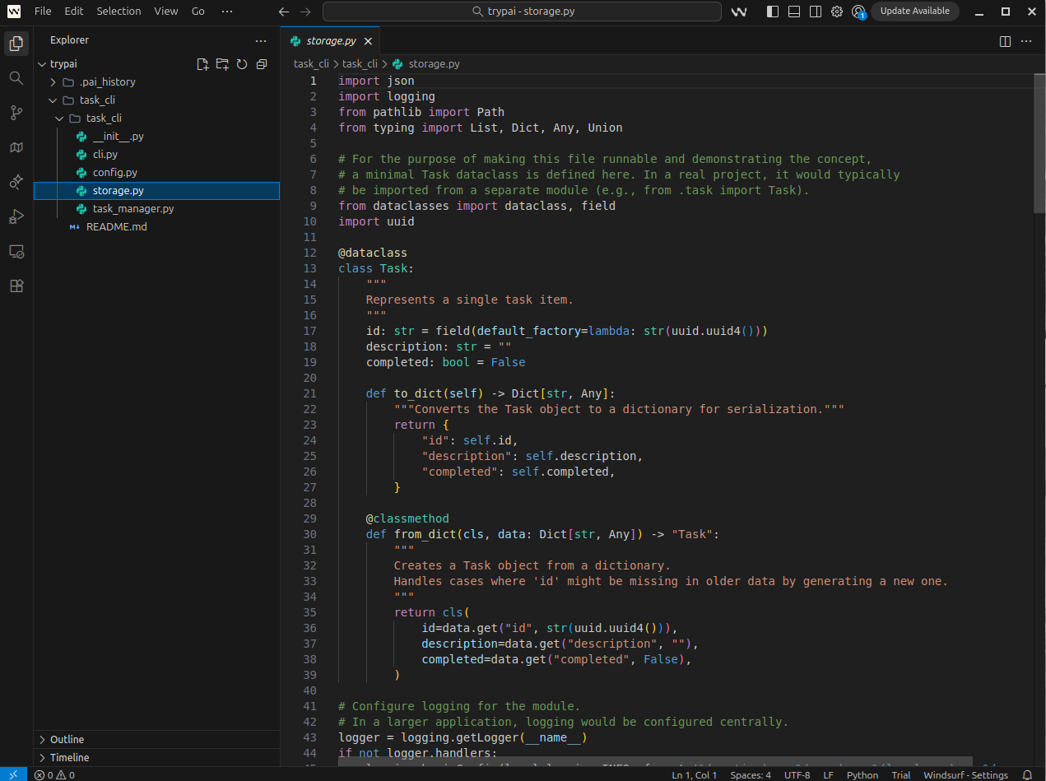Open the Source Control view
1046x781 pixels.
click(x=16, y=113)
